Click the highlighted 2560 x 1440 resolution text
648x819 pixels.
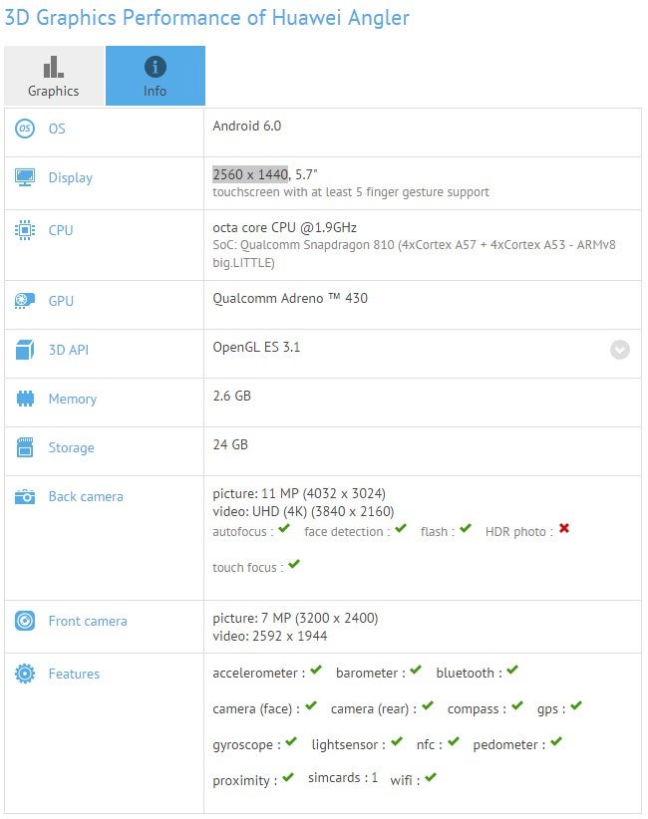(250, 174)
